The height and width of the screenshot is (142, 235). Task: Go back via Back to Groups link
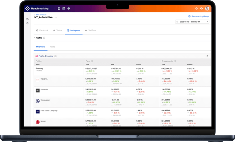[40, 15]
